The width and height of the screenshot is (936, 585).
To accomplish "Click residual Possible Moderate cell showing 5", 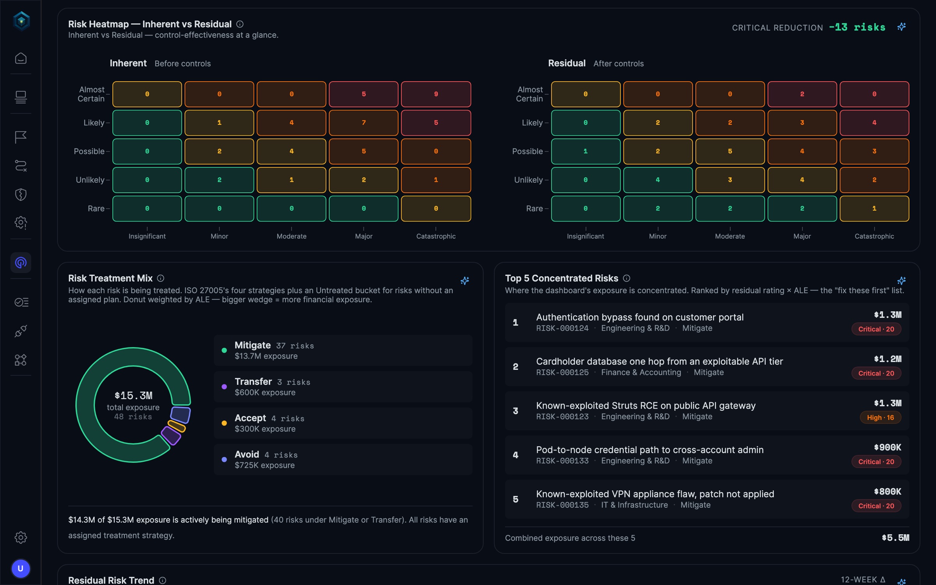I will [730, 151].
